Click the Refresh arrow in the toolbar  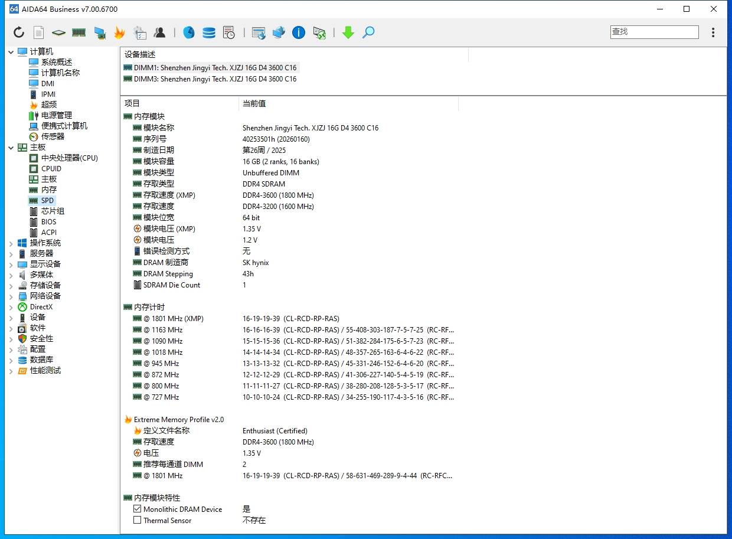19,32
